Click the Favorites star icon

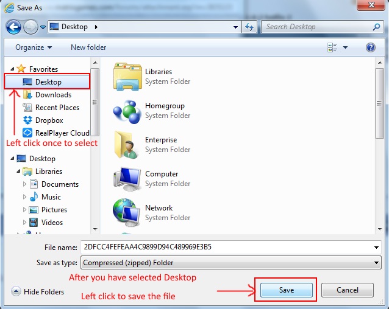tap(21, 69)
